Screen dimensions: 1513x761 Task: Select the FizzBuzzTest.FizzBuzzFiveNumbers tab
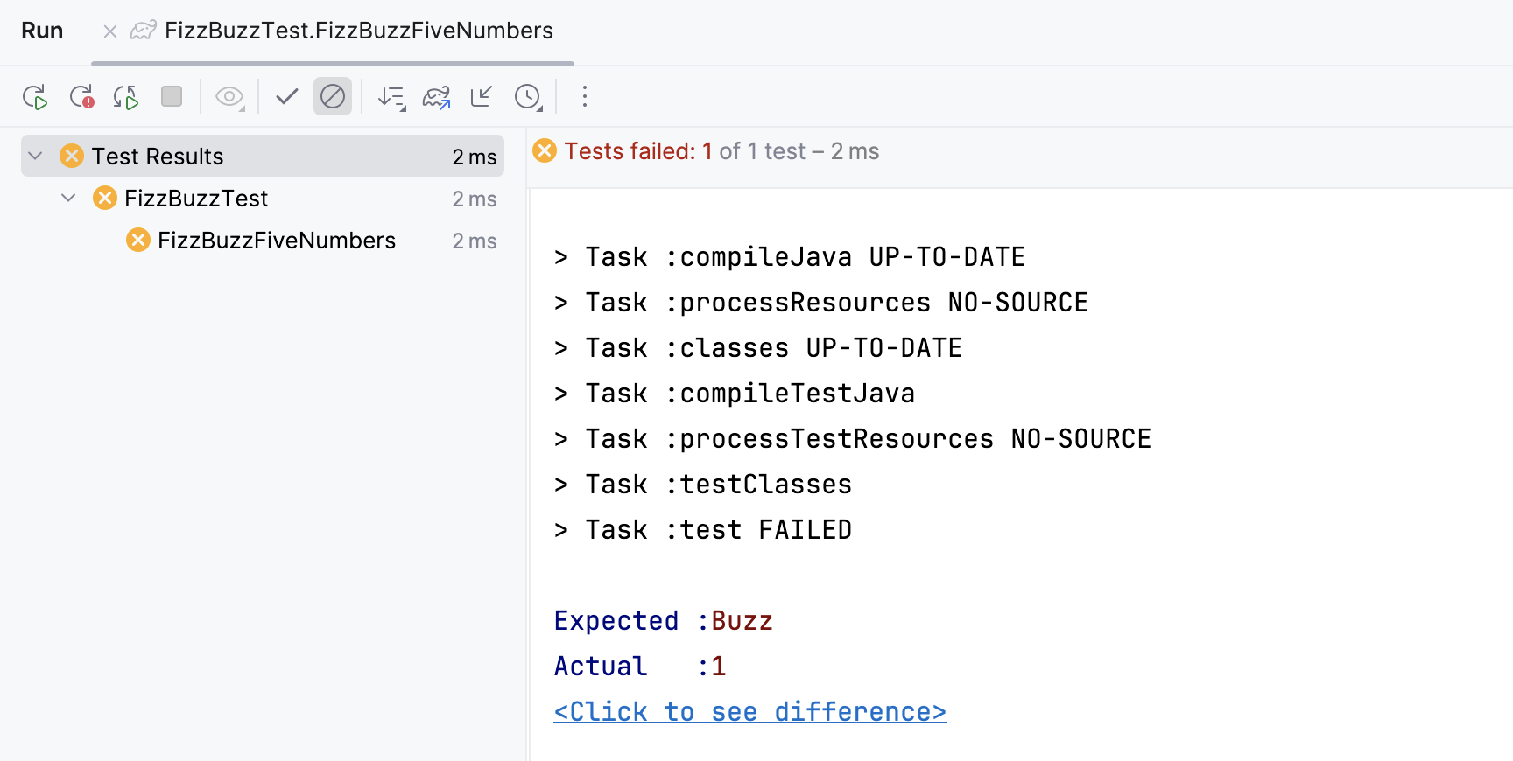[358, 31]
